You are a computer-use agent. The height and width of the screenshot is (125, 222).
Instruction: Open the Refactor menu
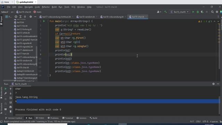[46, 7]
